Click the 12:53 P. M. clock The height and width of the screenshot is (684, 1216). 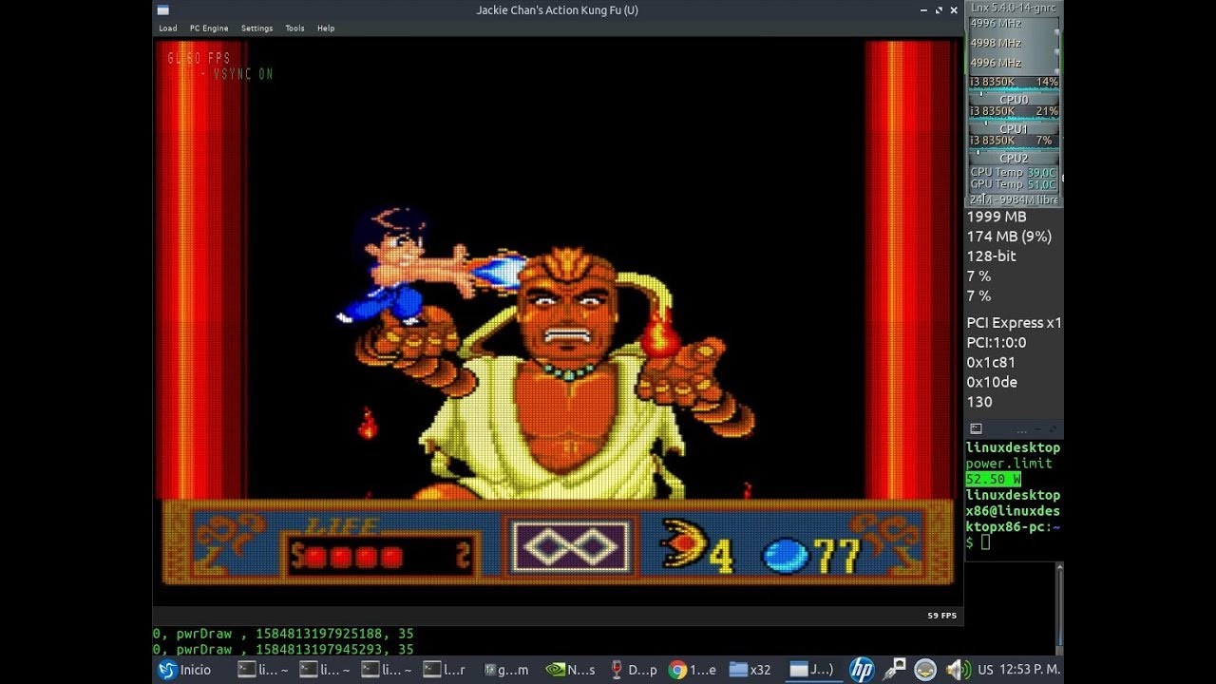click(x=1030, y=670)
